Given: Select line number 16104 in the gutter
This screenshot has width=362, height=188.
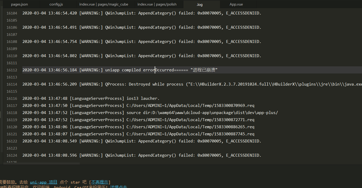Looking at the screenshot, I should tap(12, 13).
